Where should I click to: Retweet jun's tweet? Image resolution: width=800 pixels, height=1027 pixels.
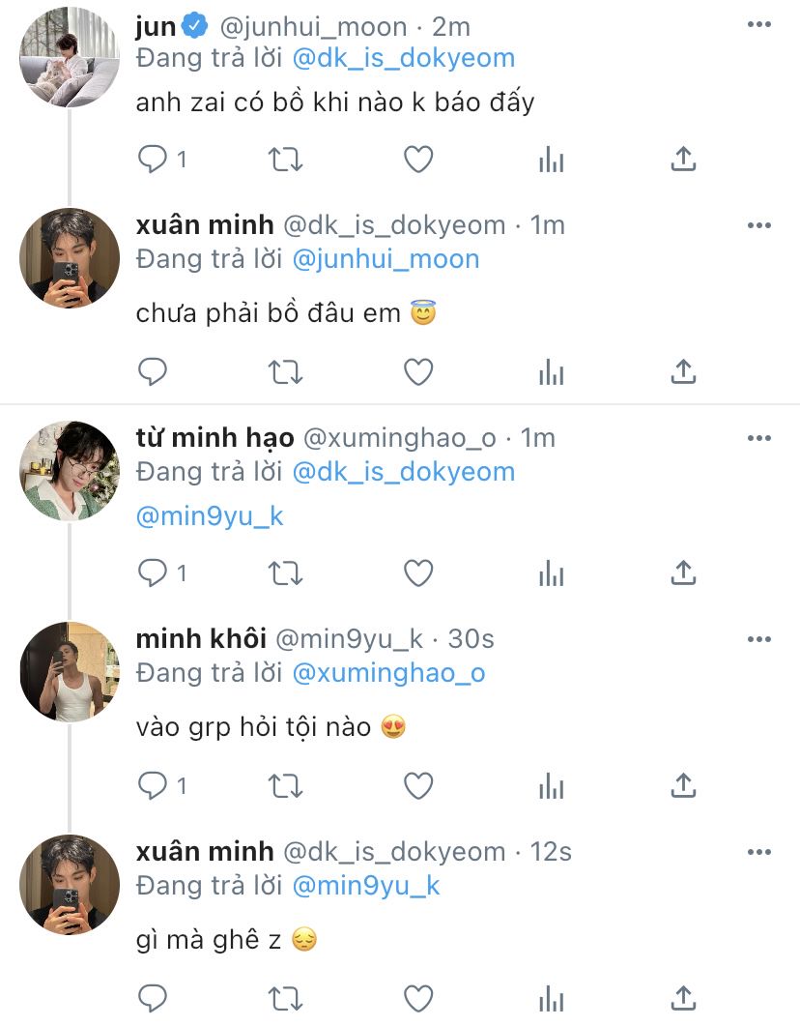tap(285, 160)
